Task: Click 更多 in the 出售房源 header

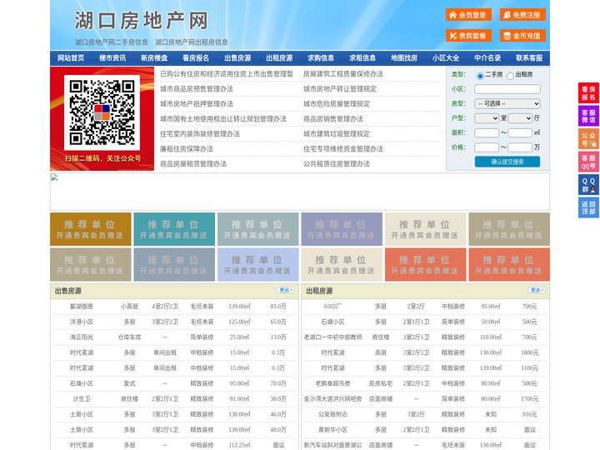Action: (286, 291)
